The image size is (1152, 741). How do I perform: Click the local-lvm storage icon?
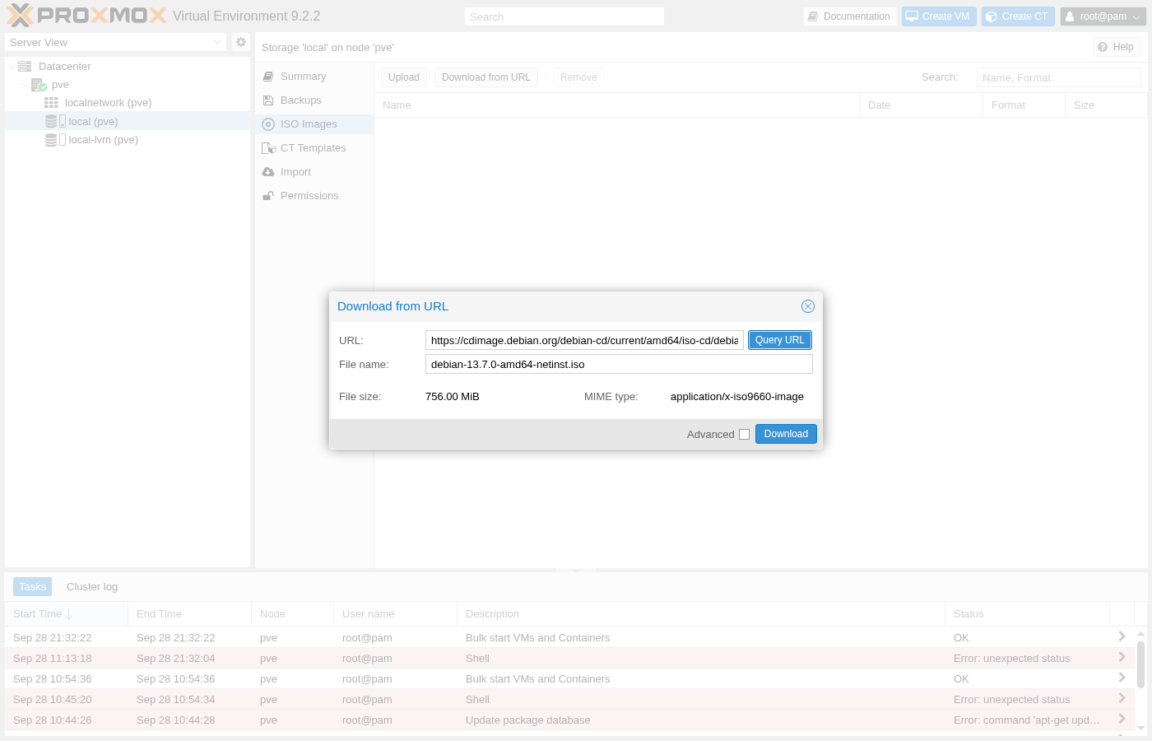(55, 140)
